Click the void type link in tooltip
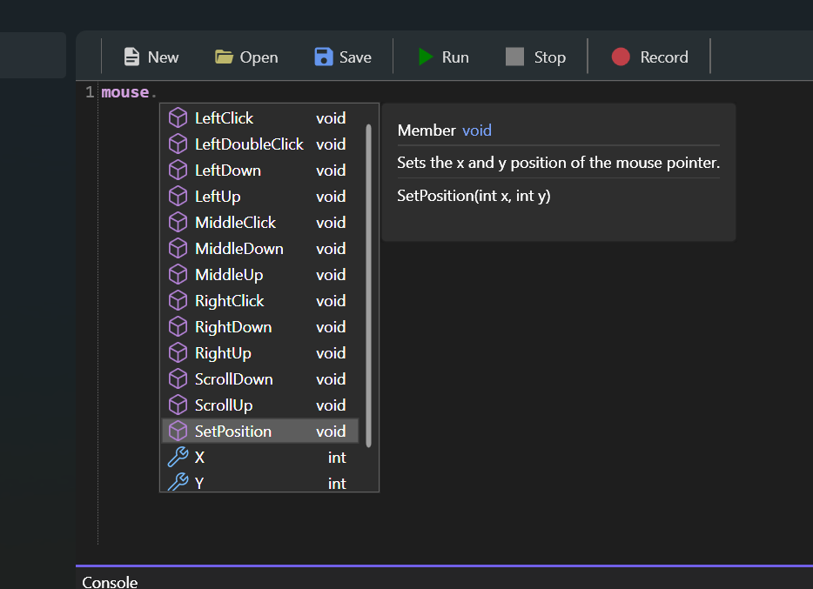This screenshot has height=589, width=813. tap(477, 131)
